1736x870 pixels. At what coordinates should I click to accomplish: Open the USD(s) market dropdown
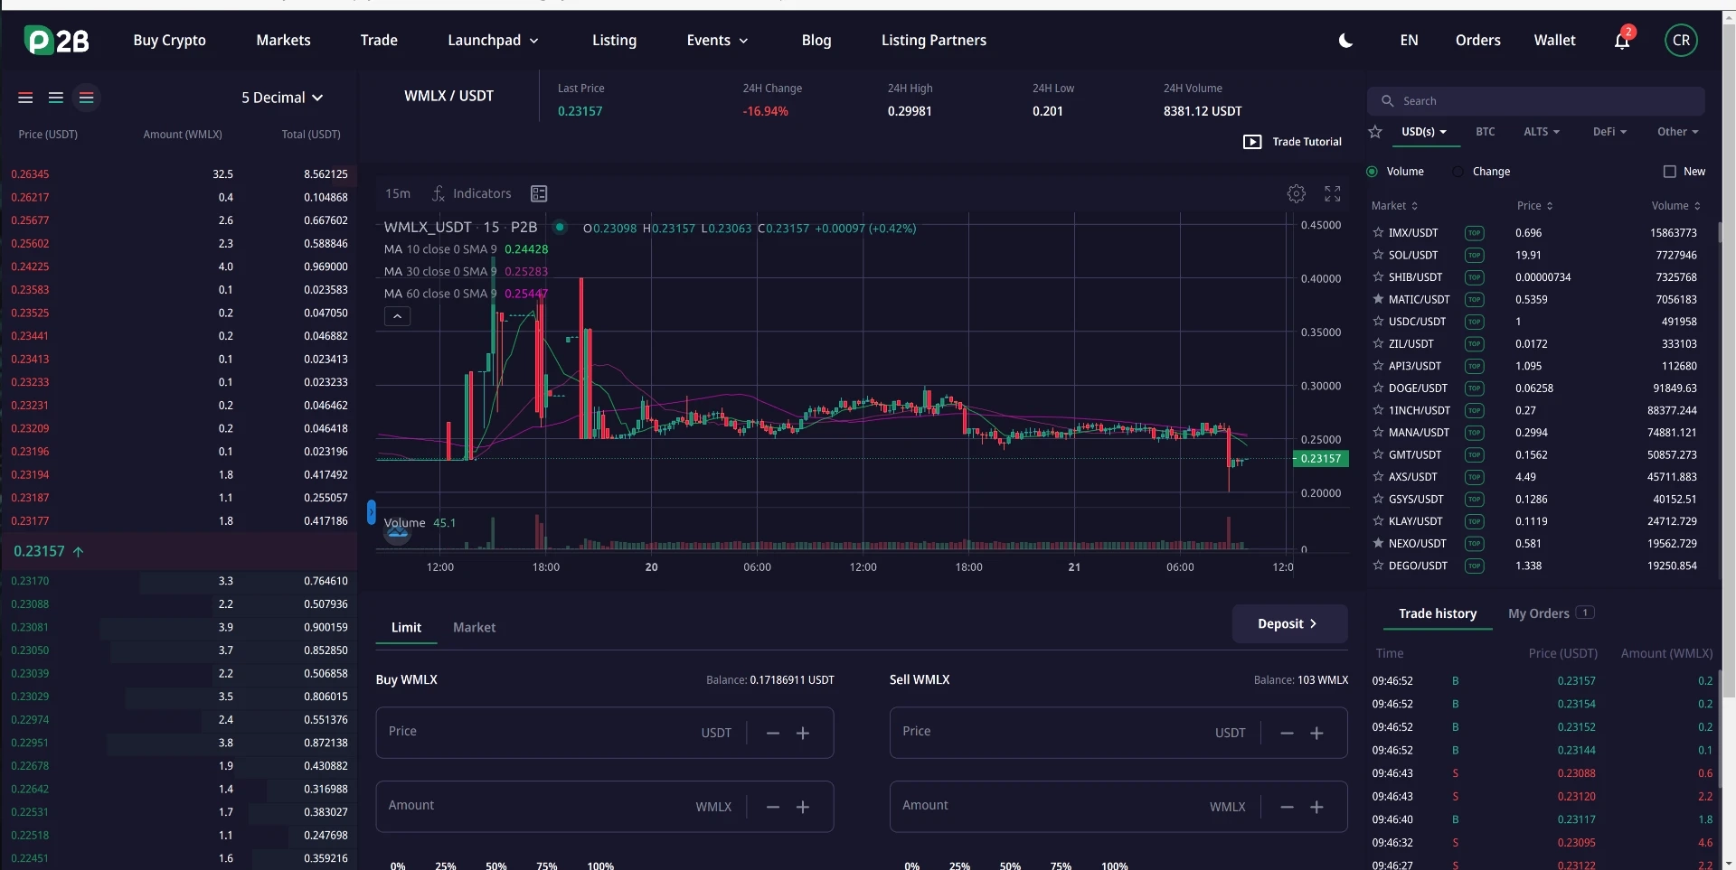pyautogui.click(x=1424, y=132)
